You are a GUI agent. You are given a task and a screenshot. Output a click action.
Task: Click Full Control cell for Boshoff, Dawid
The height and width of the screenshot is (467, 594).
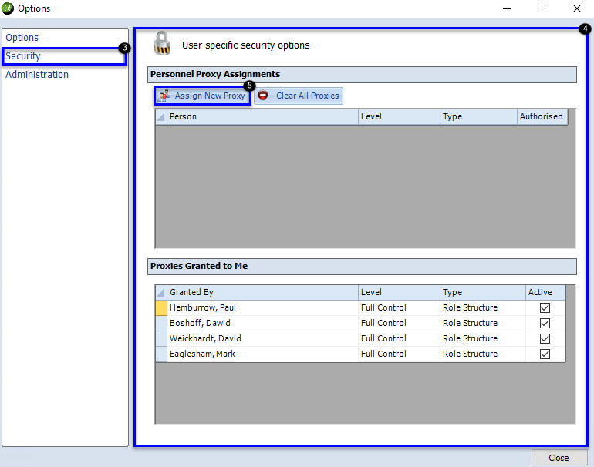[x=399, y=323]
